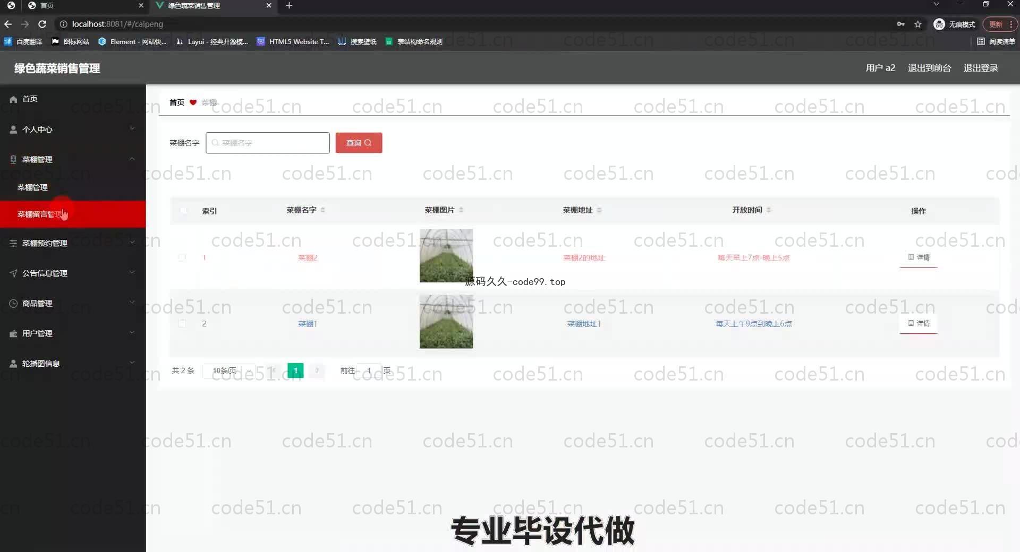The image size is (1020, 552).
Task: Select page 1 in pagination
Action: (x=295, y=370)
